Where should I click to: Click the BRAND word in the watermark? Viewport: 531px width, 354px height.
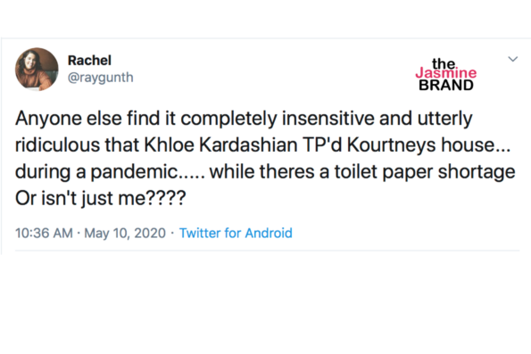tap(446, 85)
